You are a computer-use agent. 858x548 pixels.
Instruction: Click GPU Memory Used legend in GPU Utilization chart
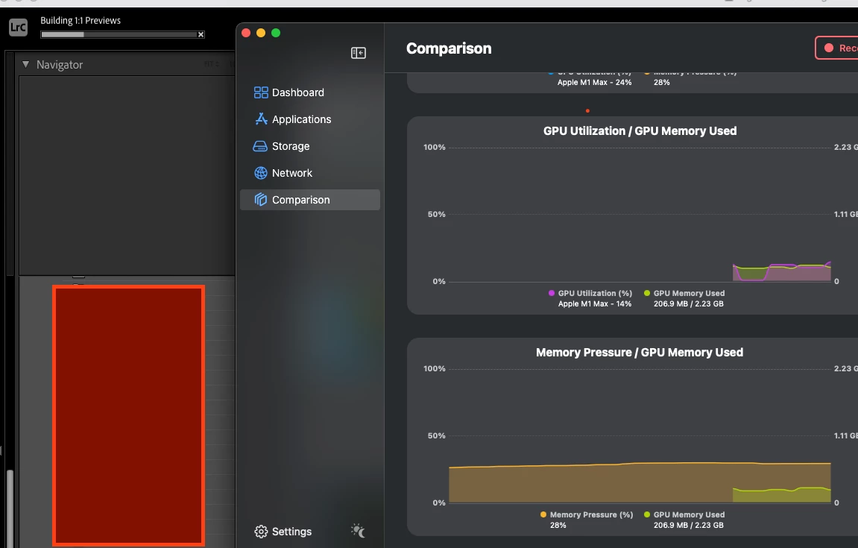click(x=689, y=294)
